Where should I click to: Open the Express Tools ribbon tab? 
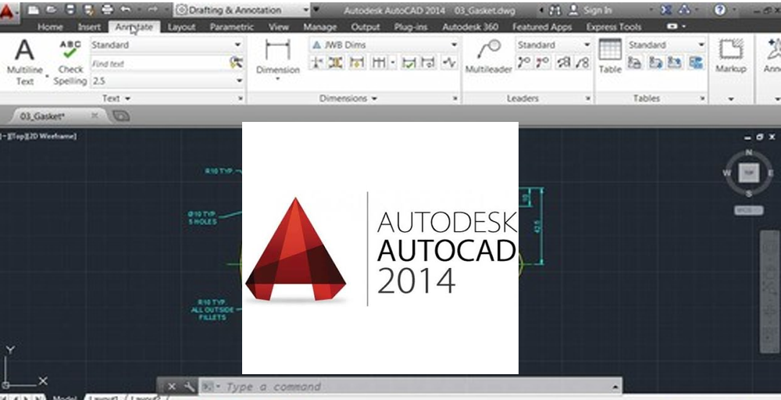pos(614,27)
